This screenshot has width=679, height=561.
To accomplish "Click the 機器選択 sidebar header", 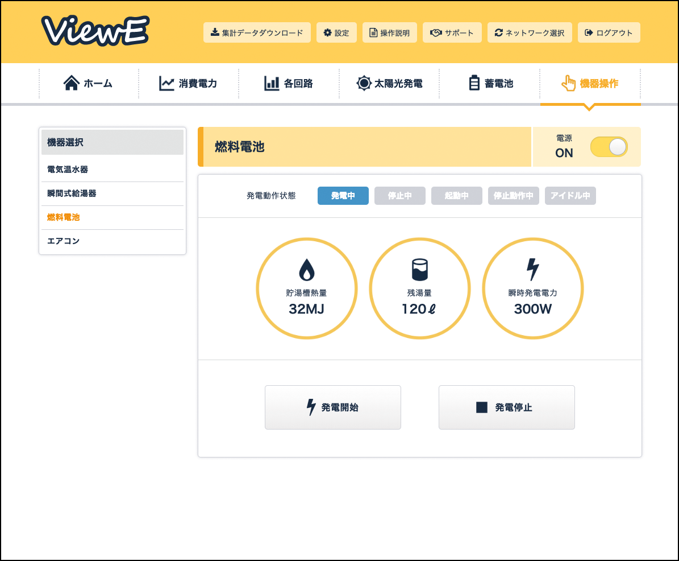I will point(113,142).
